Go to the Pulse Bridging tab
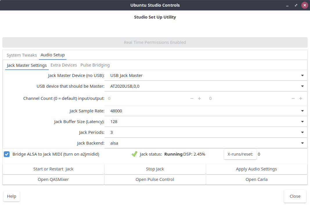Viewport: 310px width, 205px height. coord(95,65)
